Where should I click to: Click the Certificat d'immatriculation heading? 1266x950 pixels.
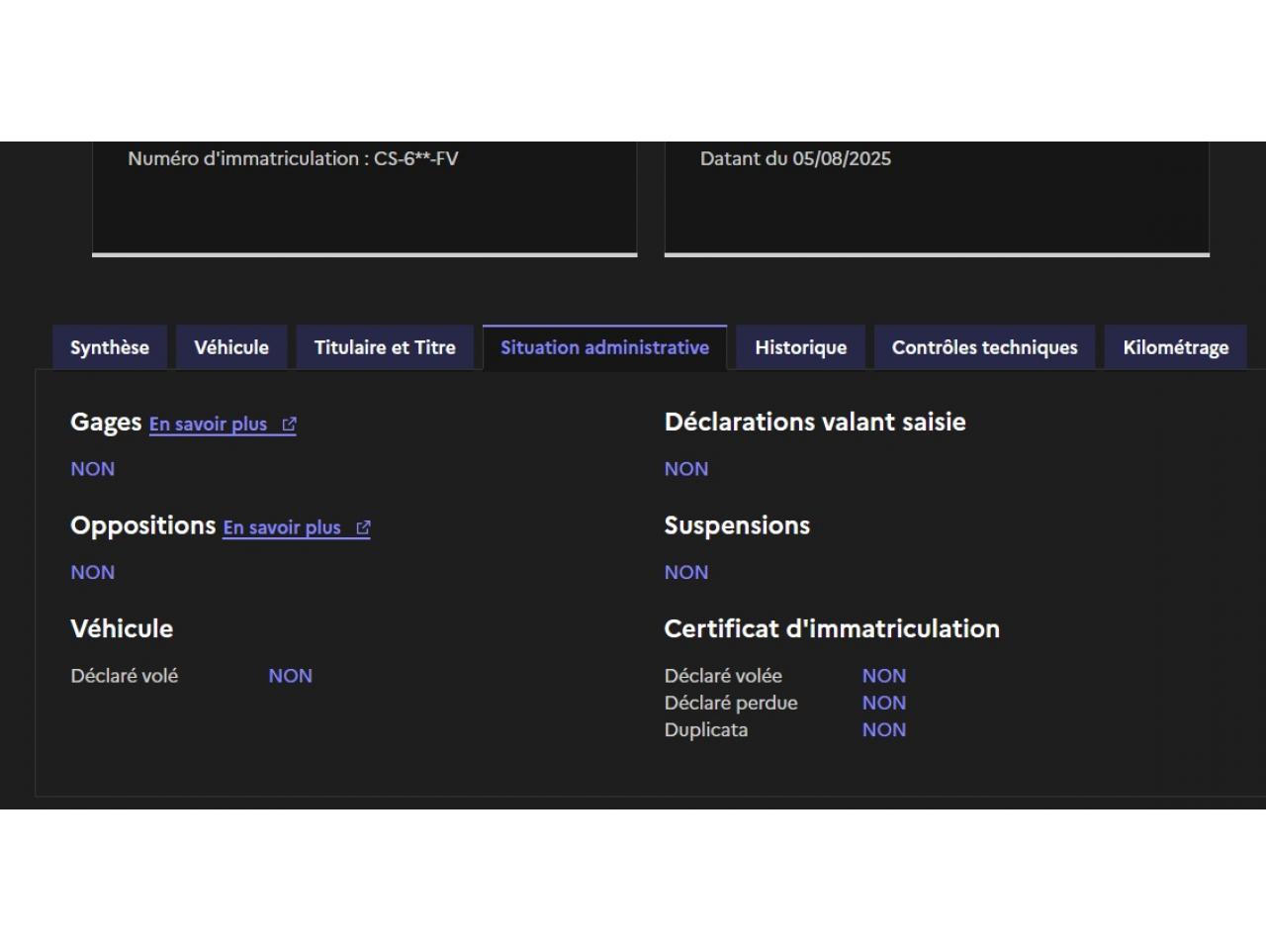pyautogui.click(x=831, y=629)
